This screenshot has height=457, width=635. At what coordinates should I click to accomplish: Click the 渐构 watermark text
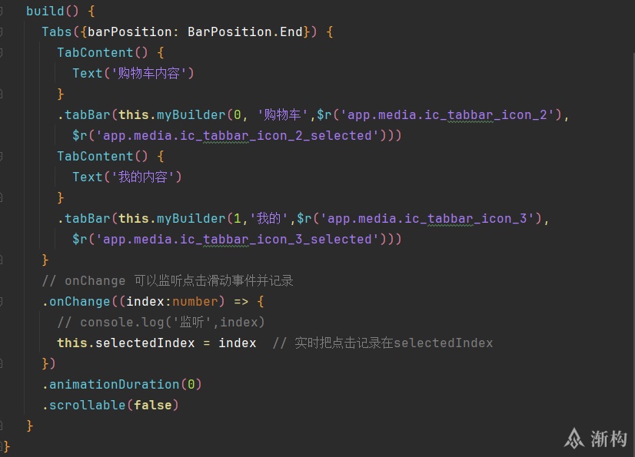click(609, 439)
